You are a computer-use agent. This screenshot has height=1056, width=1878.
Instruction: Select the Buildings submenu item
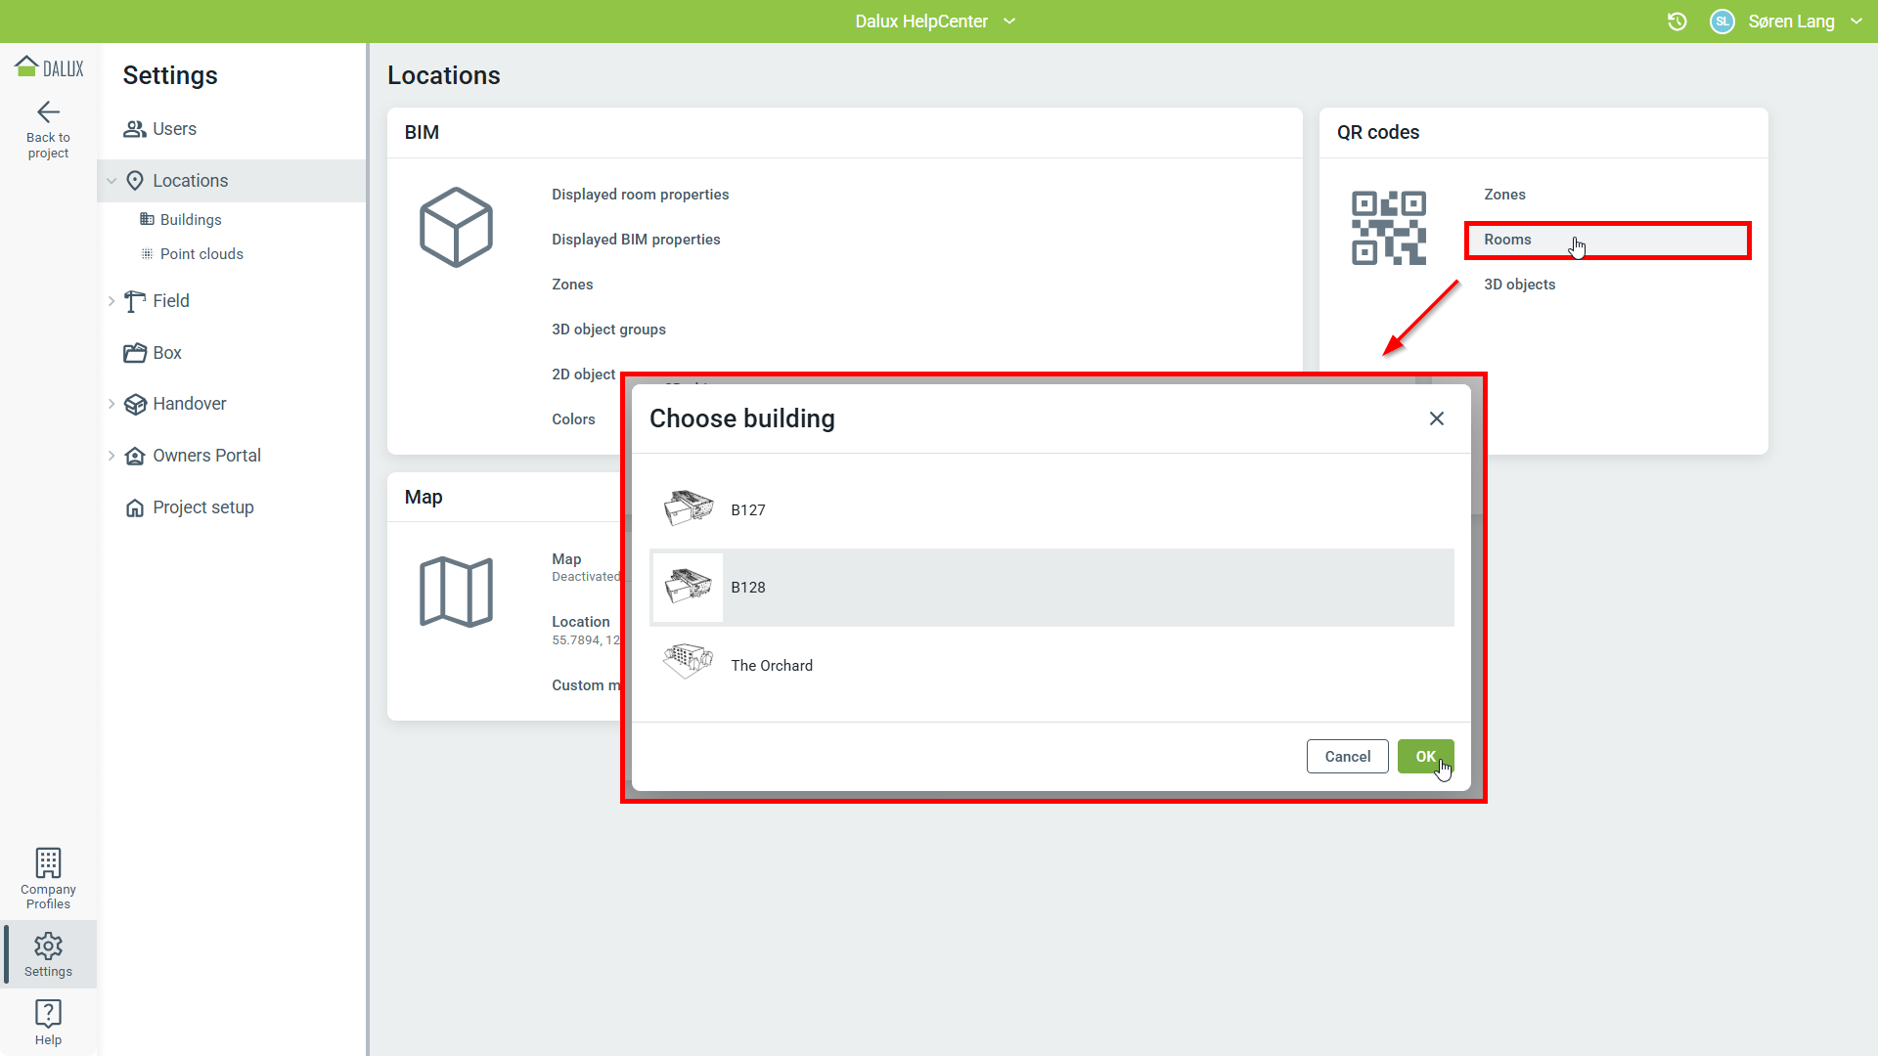(191, 220)
